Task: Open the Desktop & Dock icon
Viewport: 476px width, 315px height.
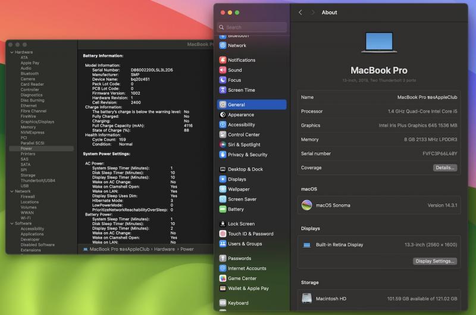Action: tap(223, 169)
